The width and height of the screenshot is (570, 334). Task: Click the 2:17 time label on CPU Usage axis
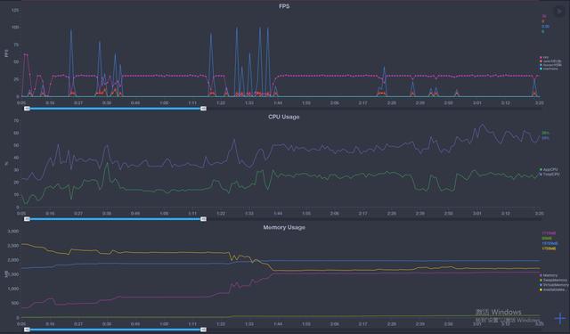tap(362, 214)
